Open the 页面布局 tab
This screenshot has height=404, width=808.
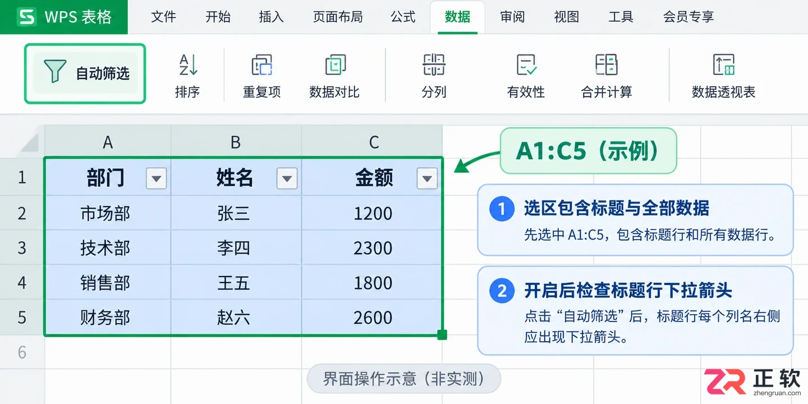[x=338, y=17]
